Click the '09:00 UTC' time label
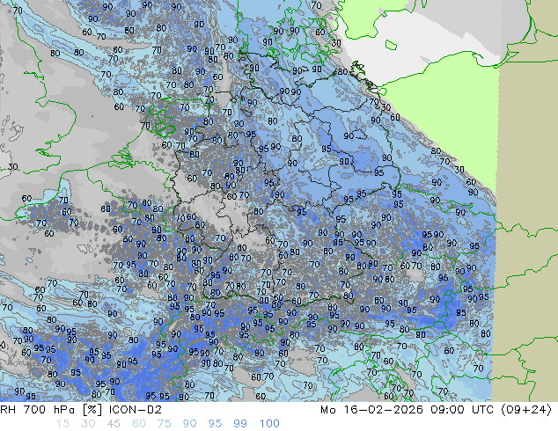558x431 pixels. (x=462, y=410)
